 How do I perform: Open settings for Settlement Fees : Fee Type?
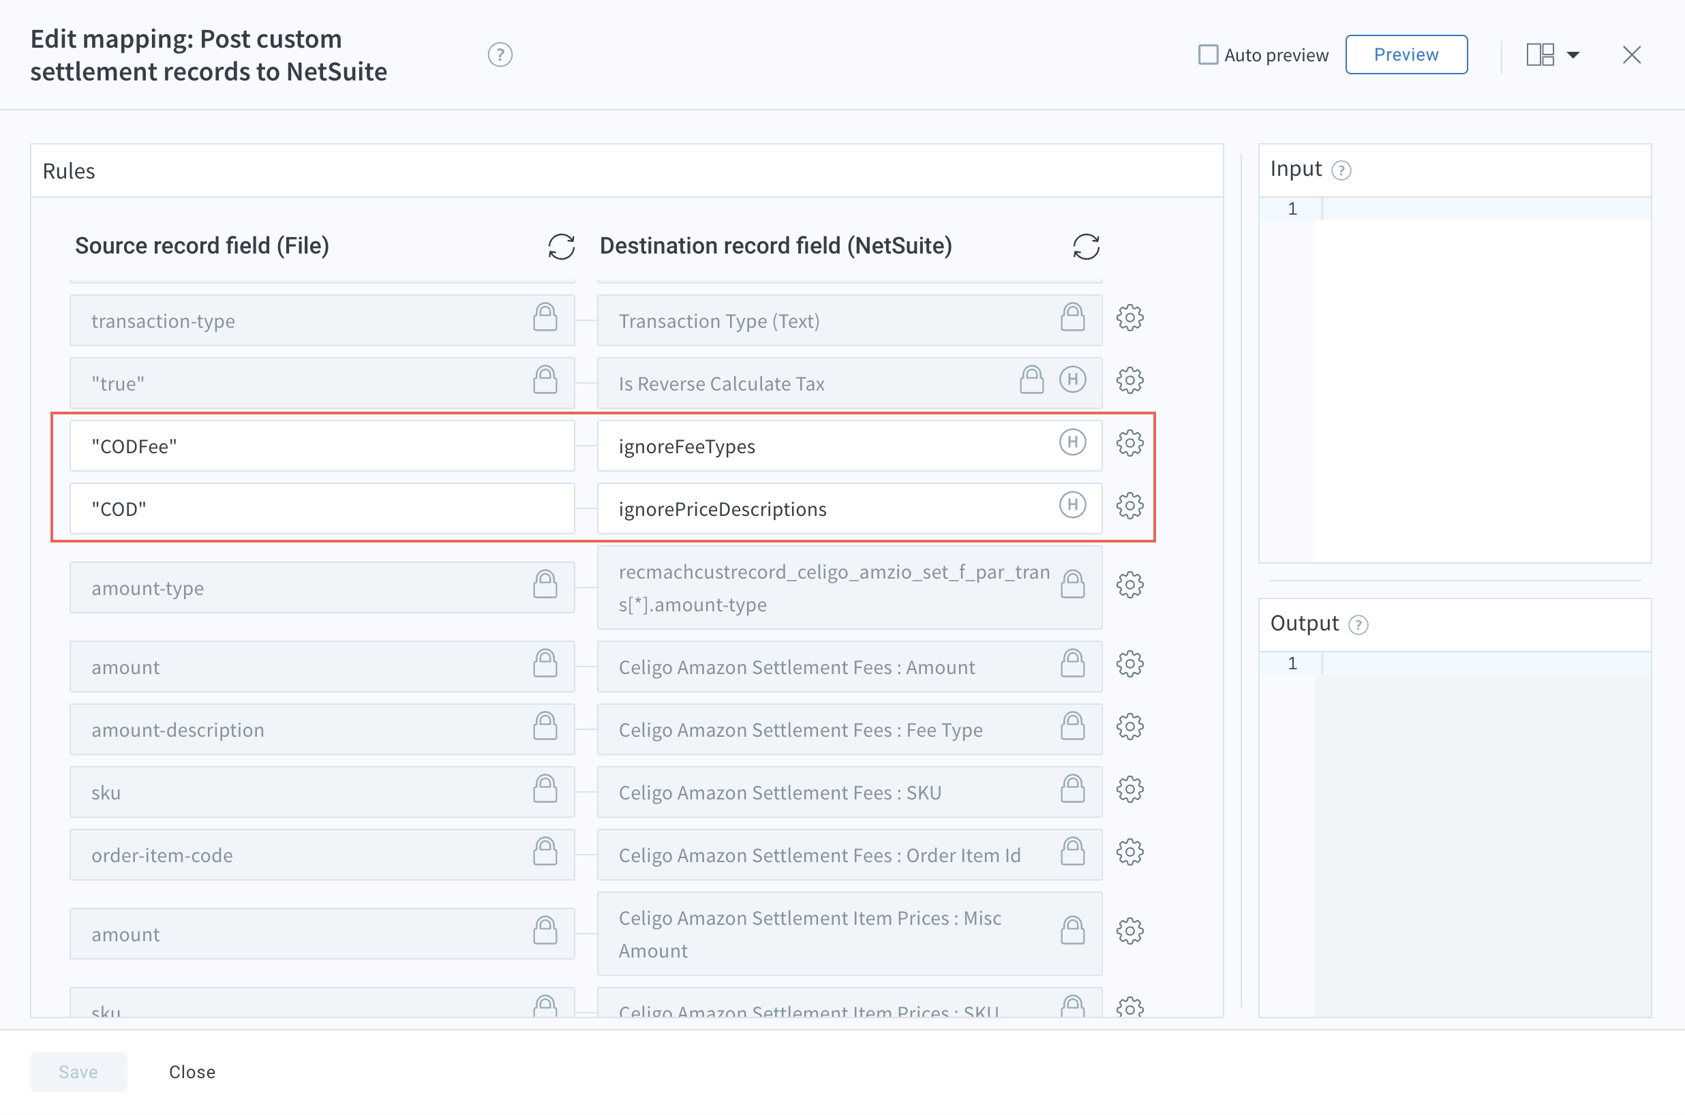(x=1129, y=727)
